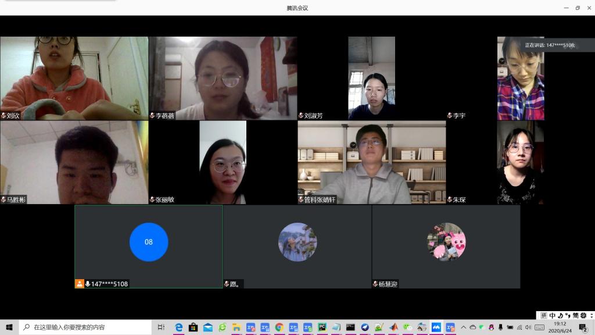The height and width of the screenshot is (335, 595).
Task: Open the volume control in system tray
Action: tap(528, 327)
